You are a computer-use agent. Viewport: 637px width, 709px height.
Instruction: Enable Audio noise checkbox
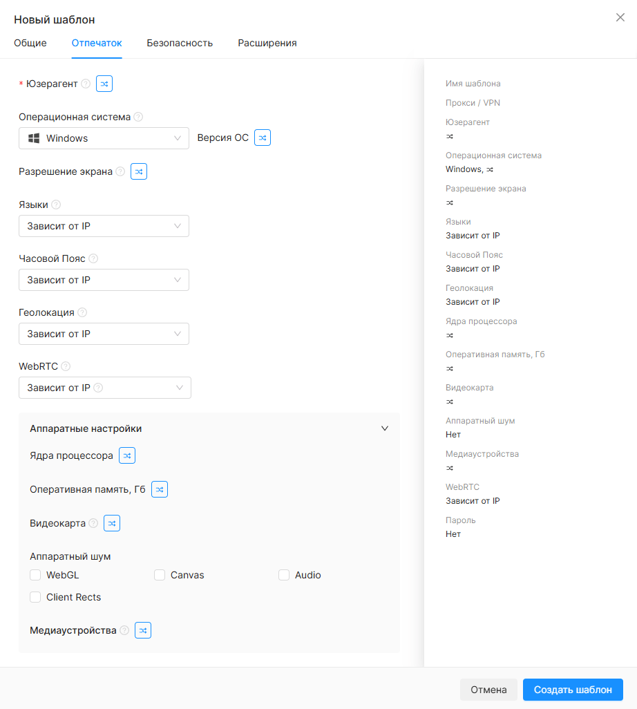284,575
